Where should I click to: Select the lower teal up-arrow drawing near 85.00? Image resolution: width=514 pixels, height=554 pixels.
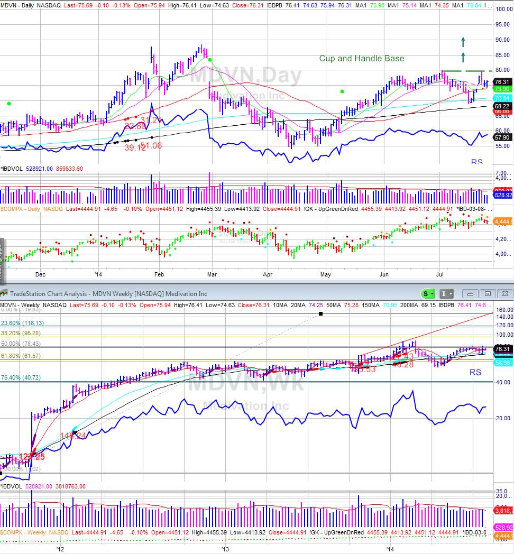pyautogui.click(x=463, y=57)
